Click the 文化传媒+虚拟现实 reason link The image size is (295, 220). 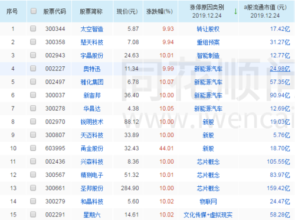pos(208,215)
